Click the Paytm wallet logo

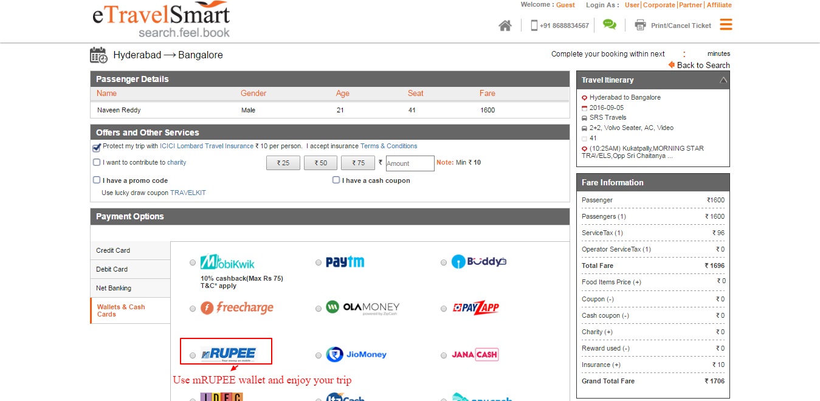point(345,262)
